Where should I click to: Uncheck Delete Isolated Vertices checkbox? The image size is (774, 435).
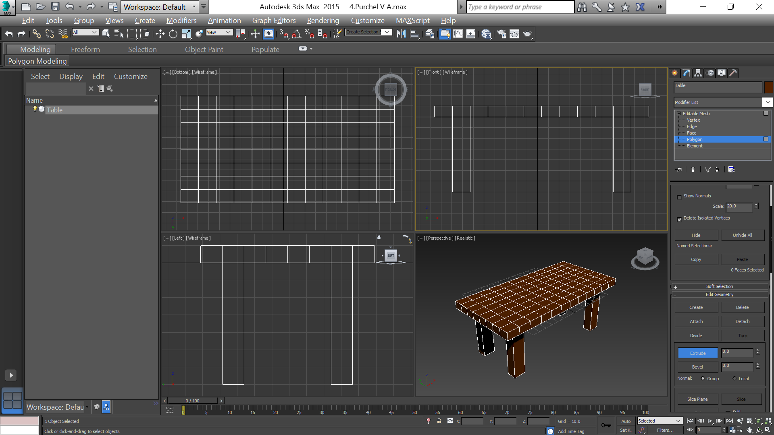(679, 220)
